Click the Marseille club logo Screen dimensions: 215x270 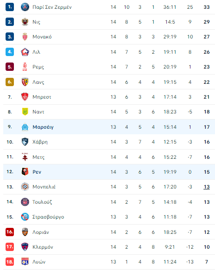(x=25, y=127)
